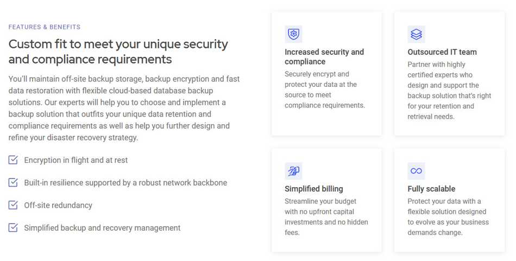Click the Securely encrypt card description
Viewport: 516px width, 261px height.
click(325, 90)
